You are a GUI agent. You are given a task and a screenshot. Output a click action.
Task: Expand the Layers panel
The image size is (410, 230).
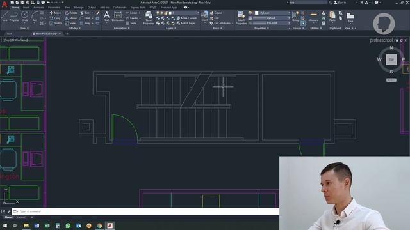[x=171, y=28]
